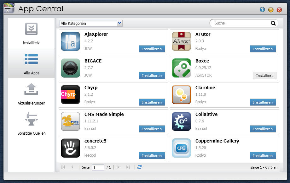This screenshot has width=290, height=183.
Task: Click the concrete5 title text
Action: coord(96,141)
